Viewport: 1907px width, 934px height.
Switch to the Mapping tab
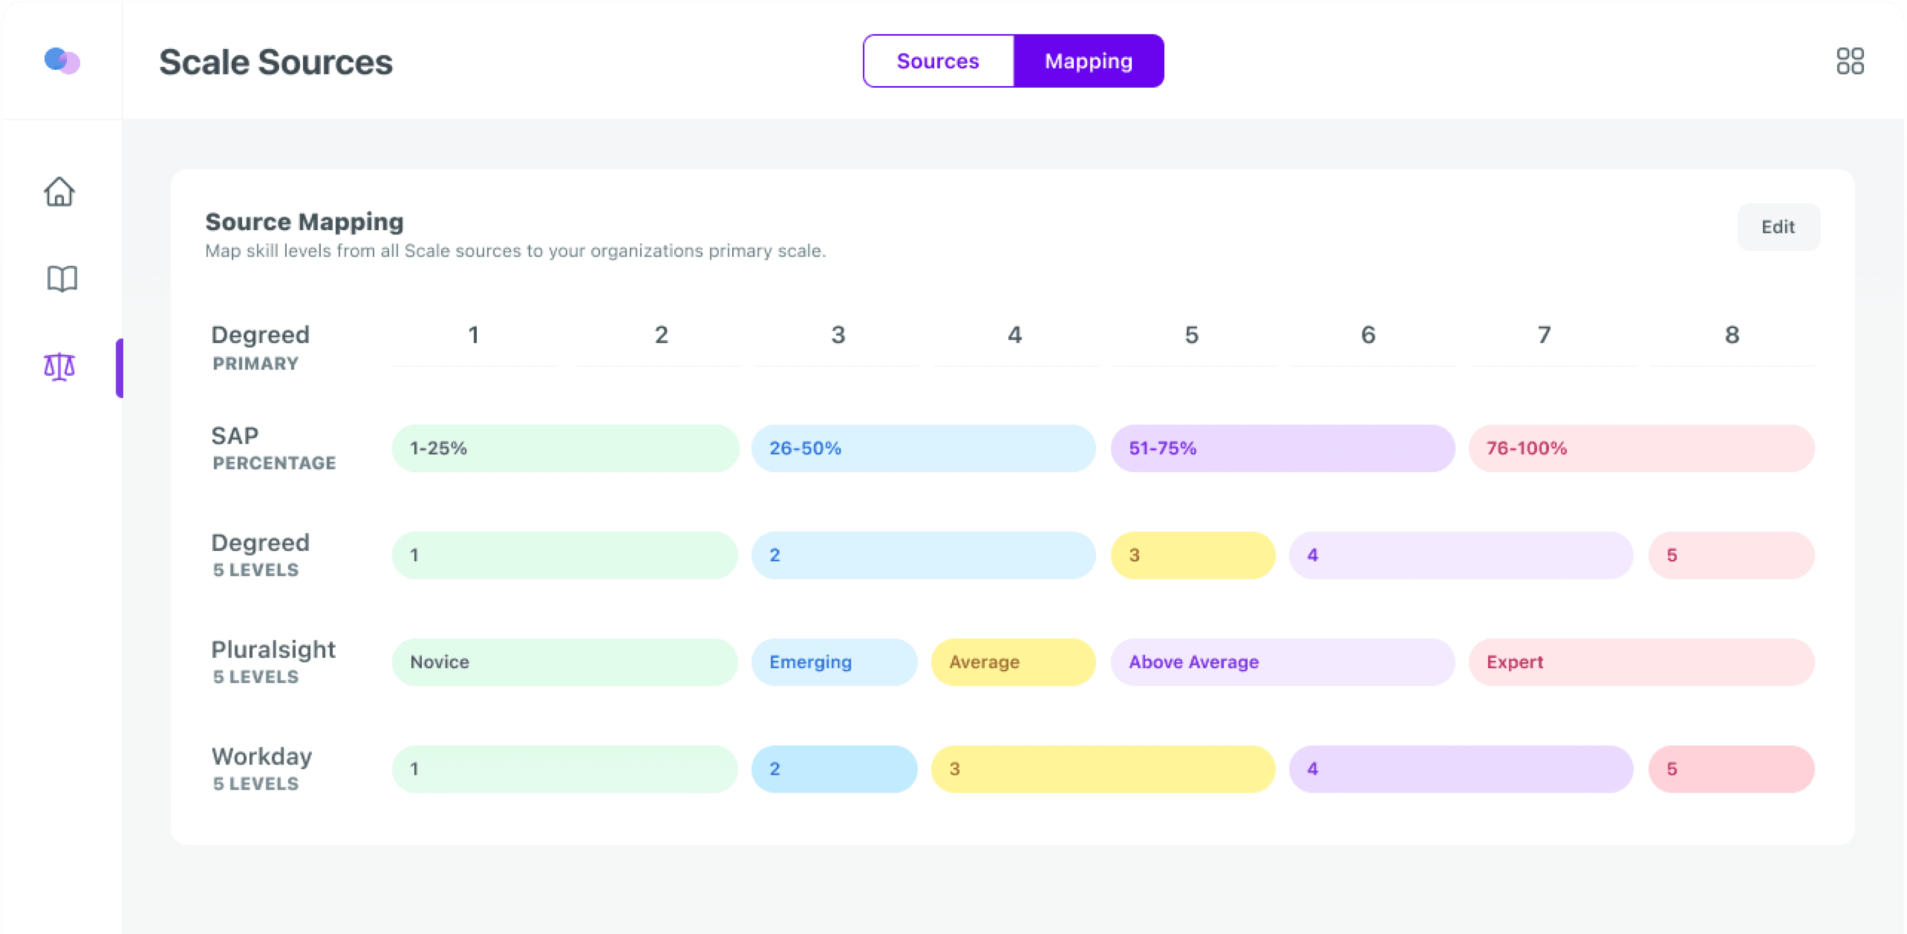pos(1088,61)
